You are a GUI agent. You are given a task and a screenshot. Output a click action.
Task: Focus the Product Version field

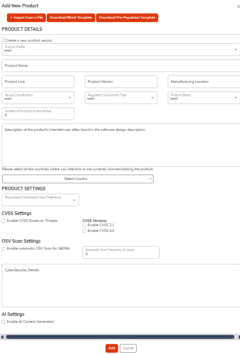click(x=121, y=82)
